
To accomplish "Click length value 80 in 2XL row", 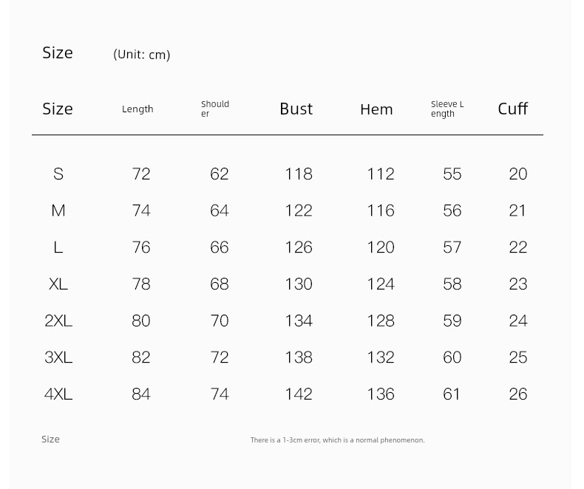I will [x=141, y=321].
